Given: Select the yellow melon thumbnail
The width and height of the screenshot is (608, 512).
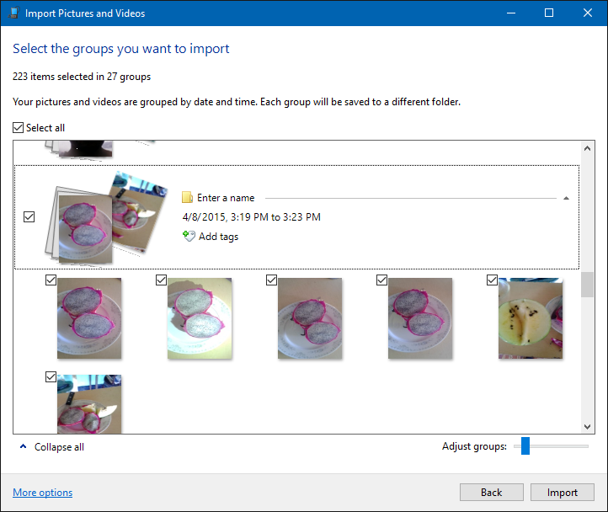Looking at the screenshot, I should point(531,318).
